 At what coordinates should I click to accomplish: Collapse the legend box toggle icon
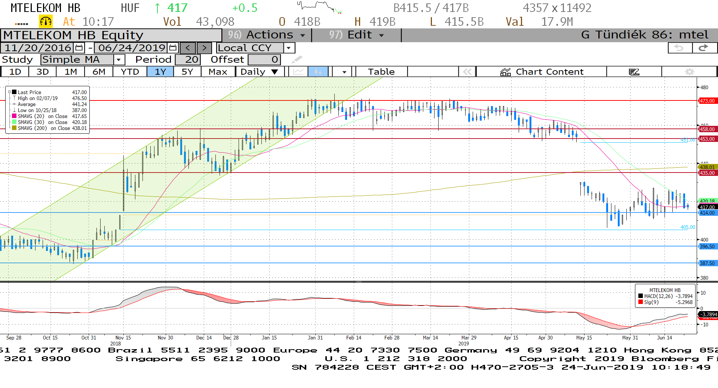tap(9, 92)
